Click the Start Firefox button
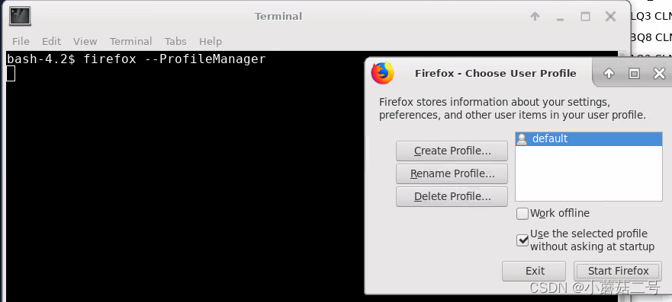Viewport: 672px width, 302px height. pyautogui.click(x=618, y=272)
